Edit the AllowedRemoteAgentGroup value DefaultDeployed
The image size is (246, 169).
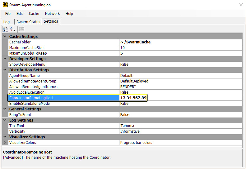(181, 81)
